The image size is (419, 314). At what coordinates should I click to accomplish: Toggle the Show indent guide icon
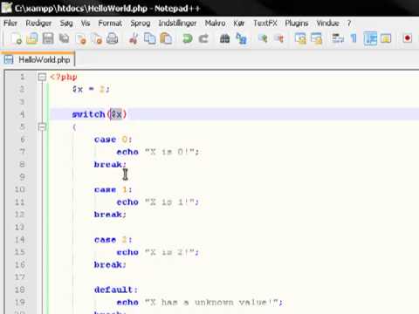[x=370, y=38]
